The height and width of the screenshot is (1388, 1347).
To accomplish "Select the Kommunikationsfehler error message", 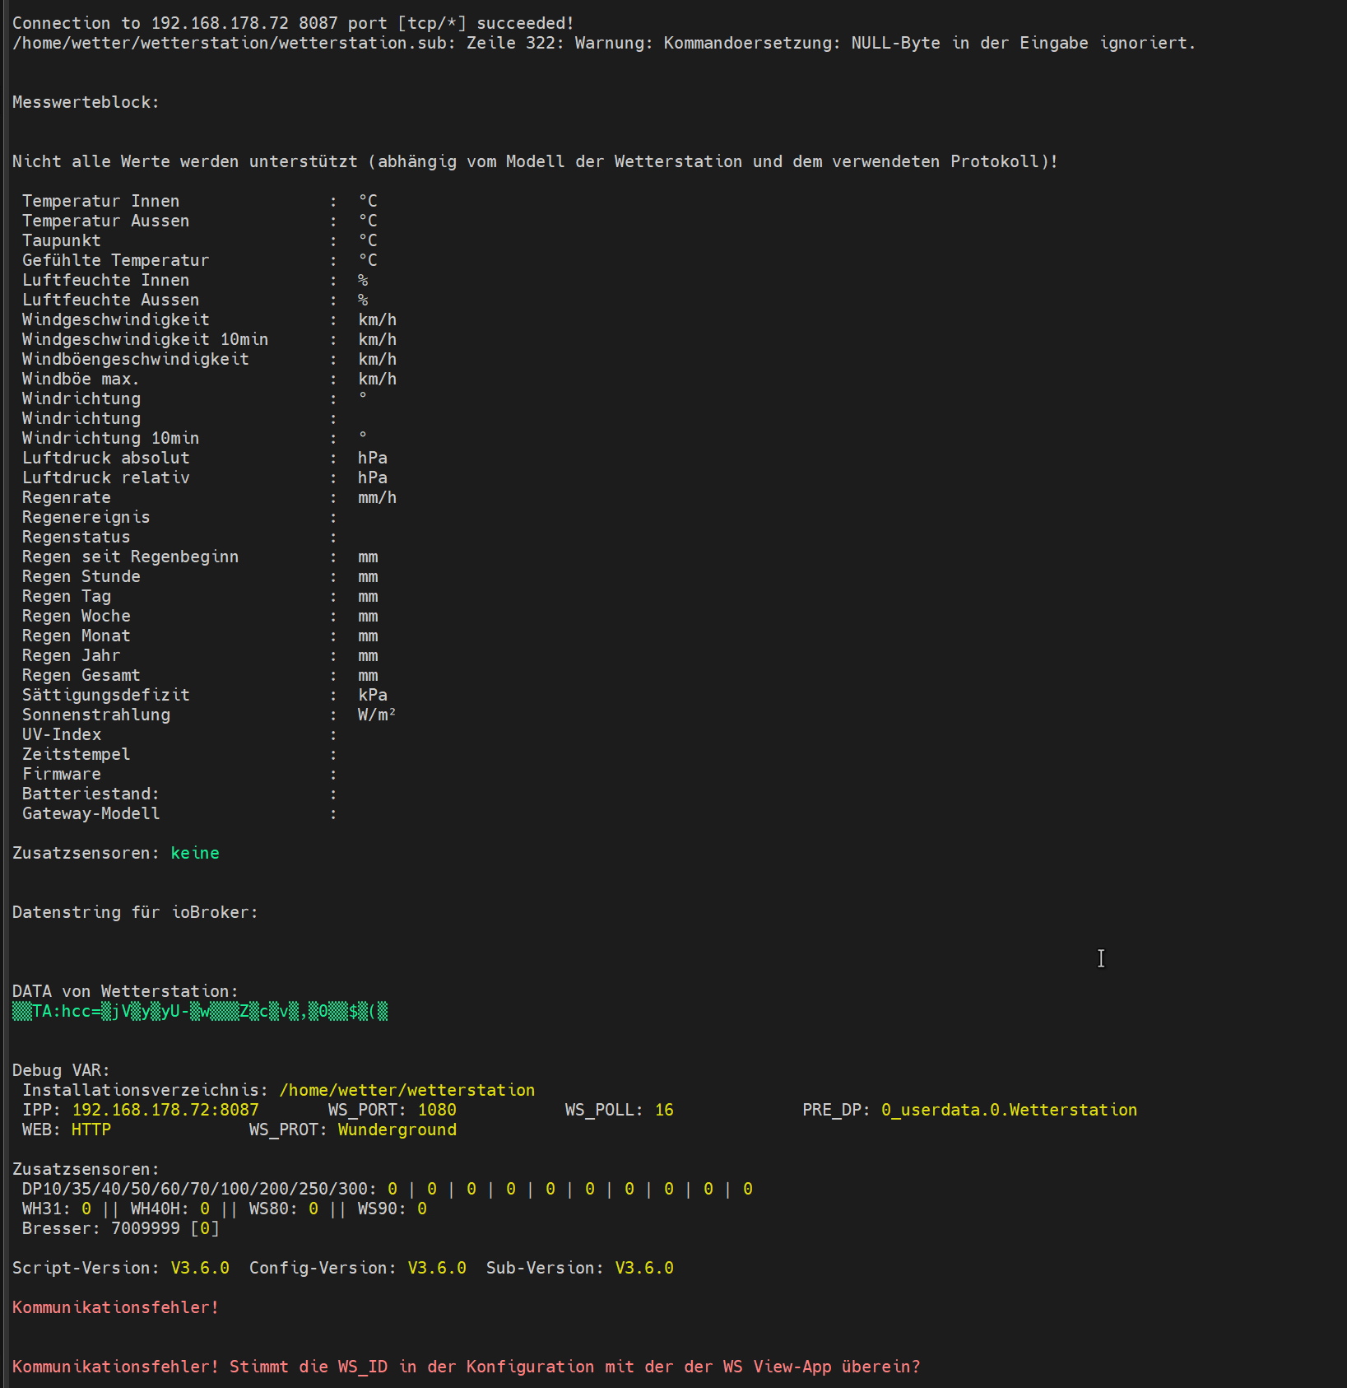I will [114, 1306].
